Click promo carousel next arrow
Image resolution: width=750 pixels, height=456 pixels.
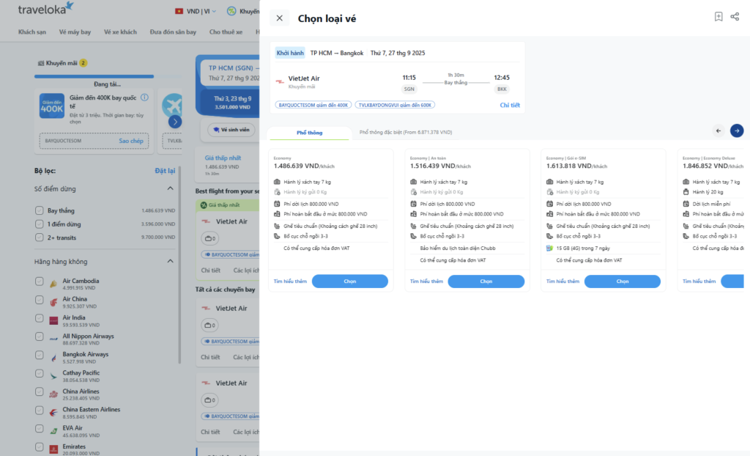pyautogui.click(x=175, y=122)
